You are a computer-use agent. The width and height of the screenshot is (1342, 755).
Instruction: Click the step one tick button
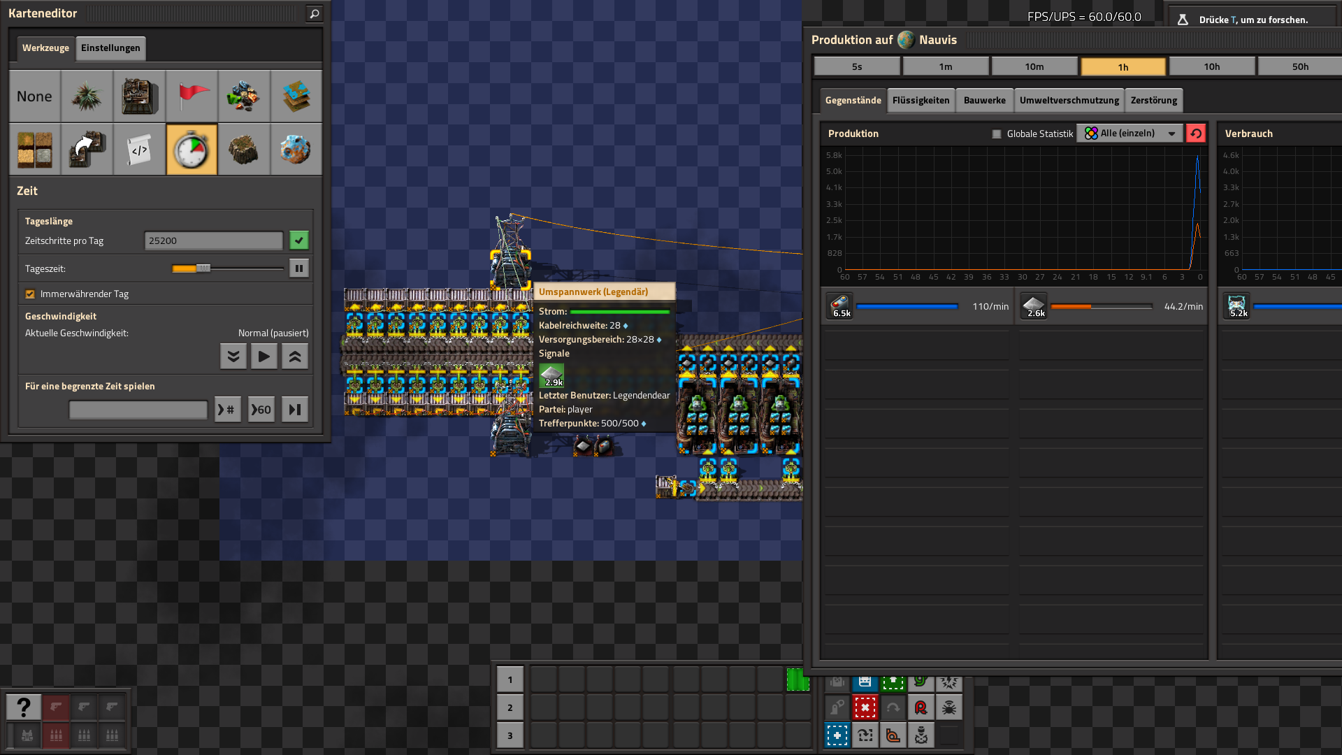click(295, 410)
